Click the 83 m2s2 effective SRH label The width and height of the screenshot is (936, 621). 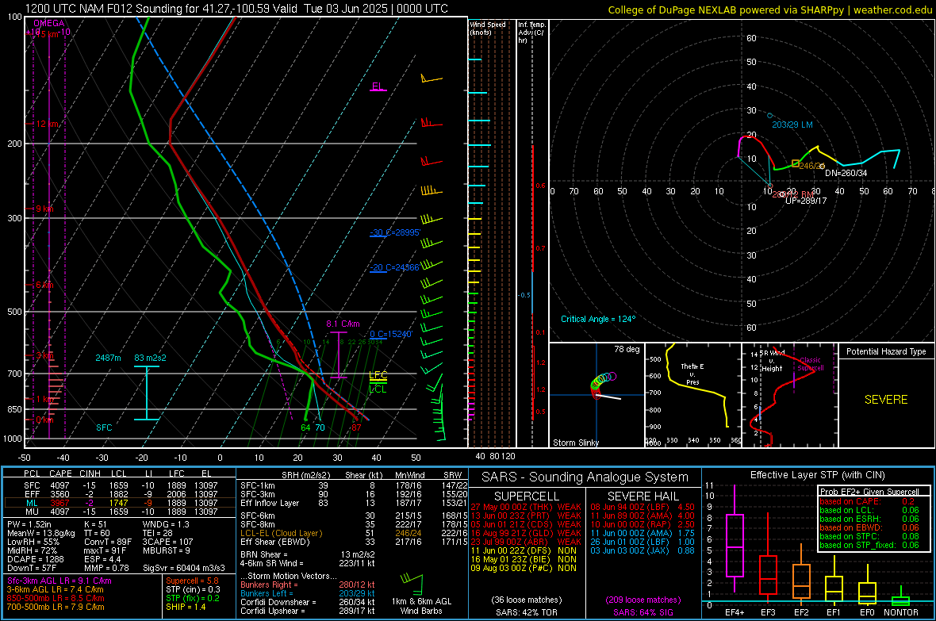point(151,358)
